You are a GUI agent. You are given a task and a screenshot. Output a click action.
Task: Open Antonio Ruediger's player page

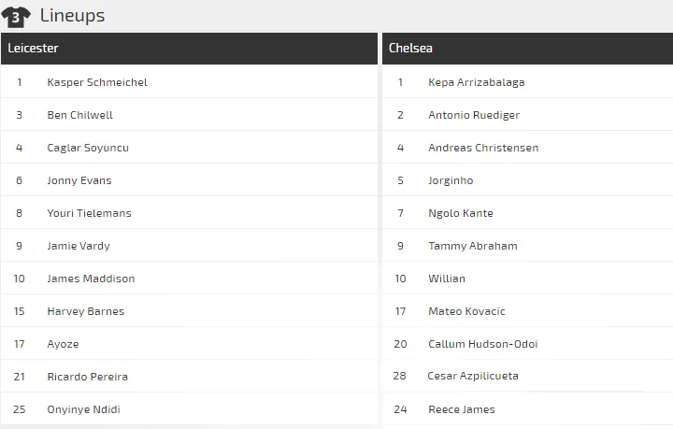point(473,115)
